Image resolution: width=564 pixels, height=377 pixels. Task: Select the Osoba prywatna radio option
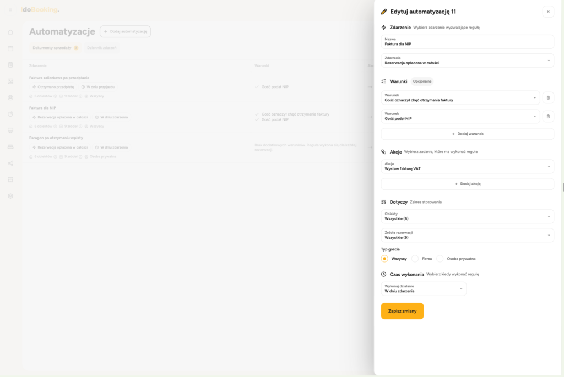click(440, 259)
